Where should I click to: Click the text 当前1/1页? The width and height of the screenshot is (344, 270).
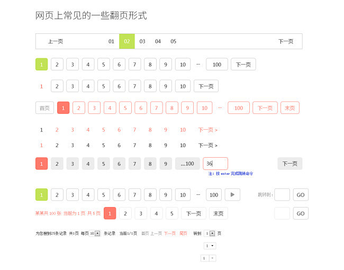tap(128, 233)
